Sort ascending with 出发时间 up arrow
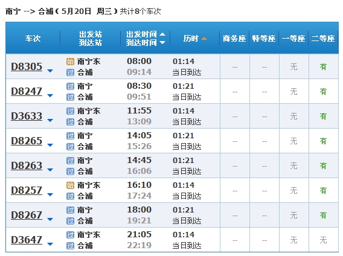This screenshot has width=343, height=256. [162, 34]
